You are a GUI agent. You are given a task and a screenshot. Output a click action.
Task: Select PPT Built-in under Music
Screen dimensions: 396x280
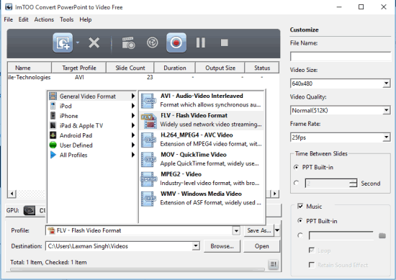[300, 221]
